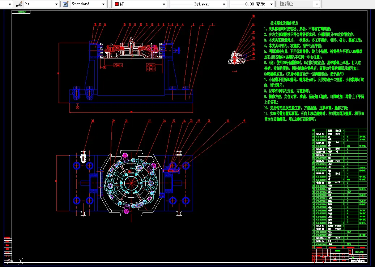Click the red color swatch in the color box
The width and height of the screenshot is (375, 267).
click(117, 4)
